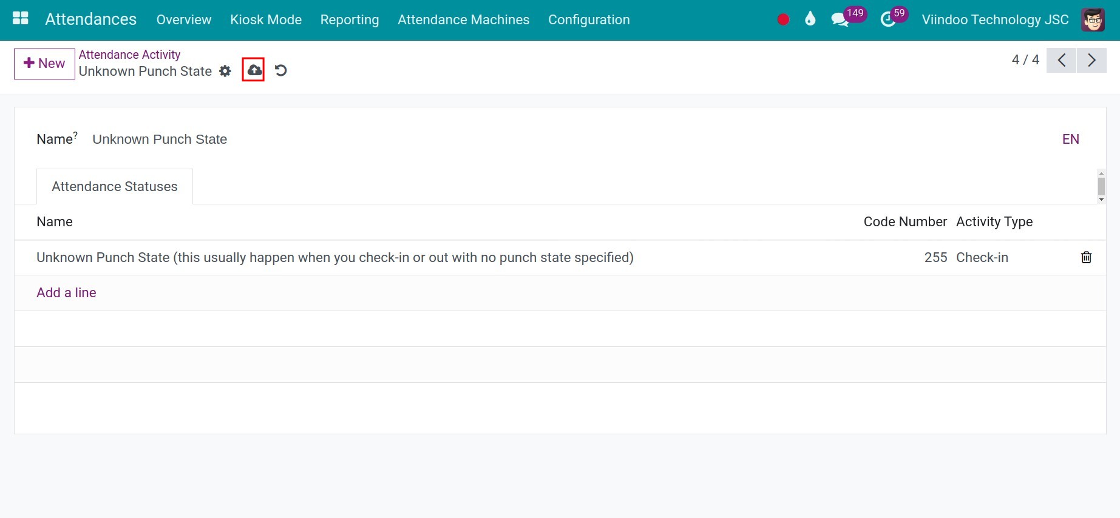Screen dimensions: 1120x518
Task: Switch company via Viindoo Technology JSC
Action: [995, 19]
